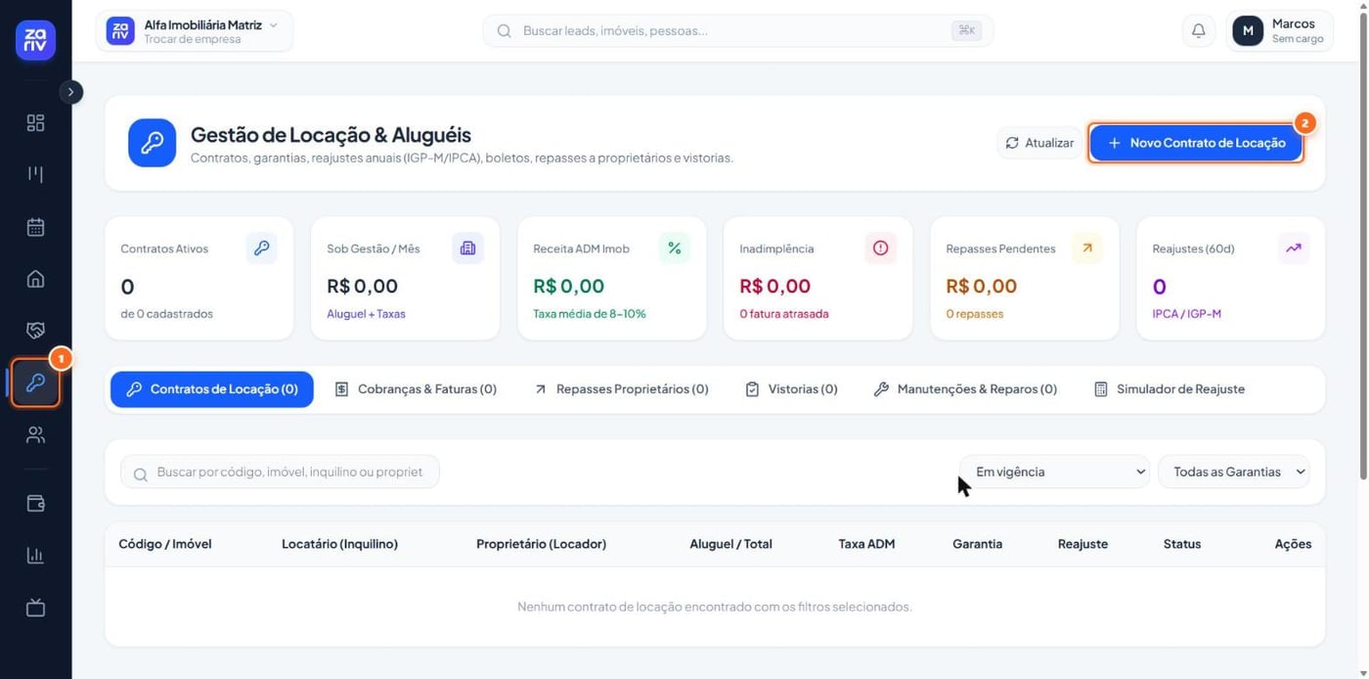
Task: Click the building icon on Sob Gestão card
Action: tap(467, 249)
